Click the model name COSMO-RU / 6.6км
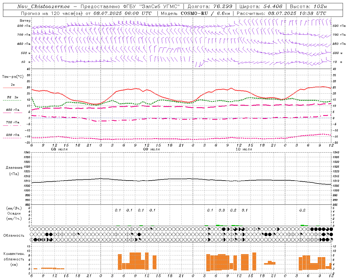This screenshot has width=347, height=278. pos(205,13)
